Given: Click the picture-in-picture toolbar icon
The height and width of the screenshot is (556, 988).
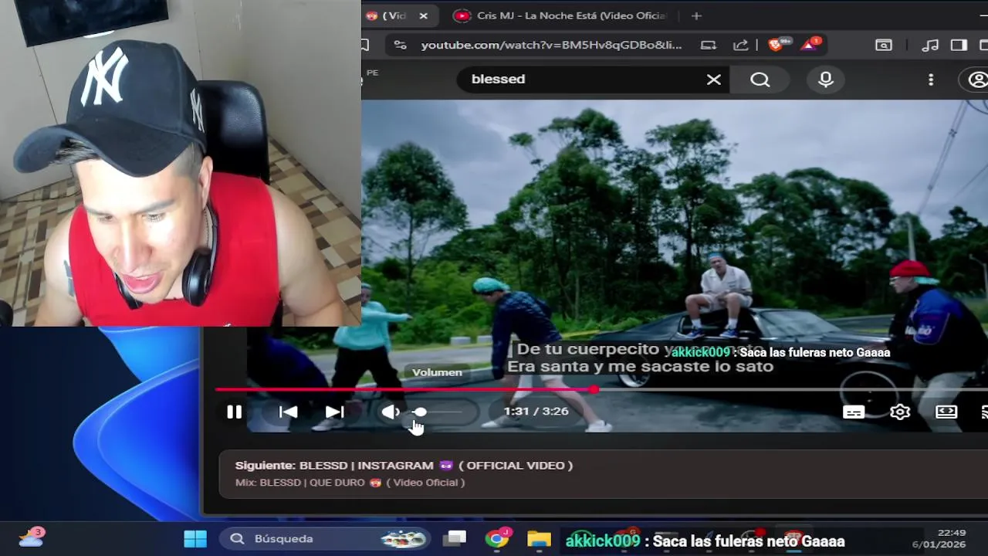Looking at the screenshot, I should click(884, 45).
